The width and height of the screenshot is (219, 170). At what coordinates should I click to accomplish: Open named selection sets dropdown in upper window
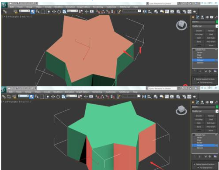pyautogui.click(x=132, y=11)
